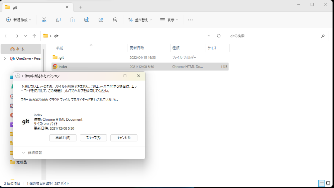Click the Copy icon in toolbar
This screenshot has height=188, width=334.
click(x=58, y=20)
